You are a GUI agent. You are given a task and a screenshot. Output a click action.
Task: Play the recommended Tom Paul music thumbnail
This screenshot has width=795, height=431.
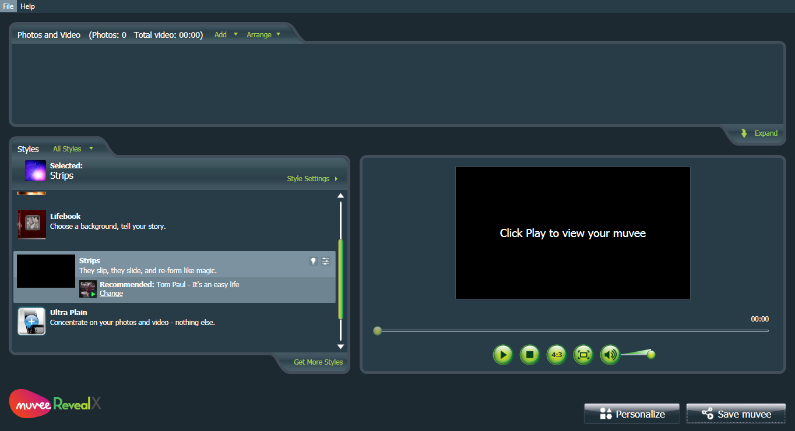click(x=88, y=289)
